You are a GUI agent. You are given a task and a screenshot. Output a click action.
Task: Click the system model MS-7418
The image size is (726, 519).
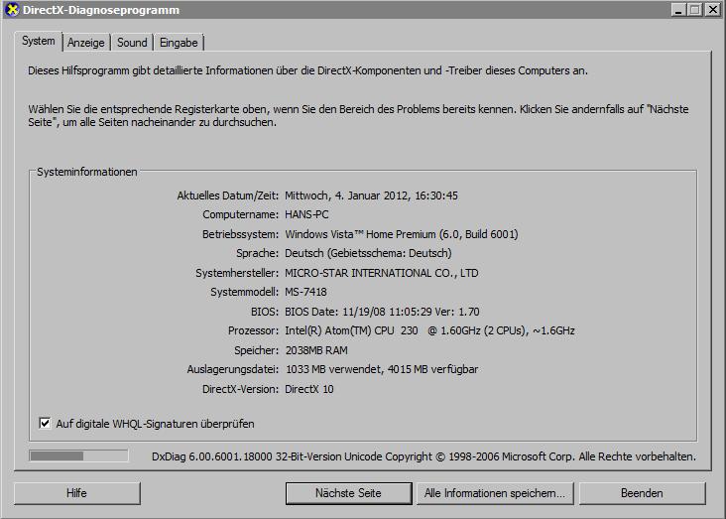(305, 292)
